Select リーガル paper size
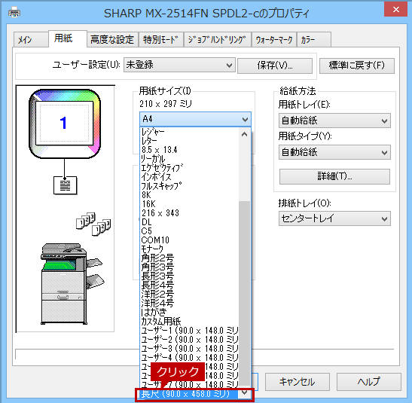Viewport: 412px width, 403px height. pyautogui.click(x=189, y=159)
